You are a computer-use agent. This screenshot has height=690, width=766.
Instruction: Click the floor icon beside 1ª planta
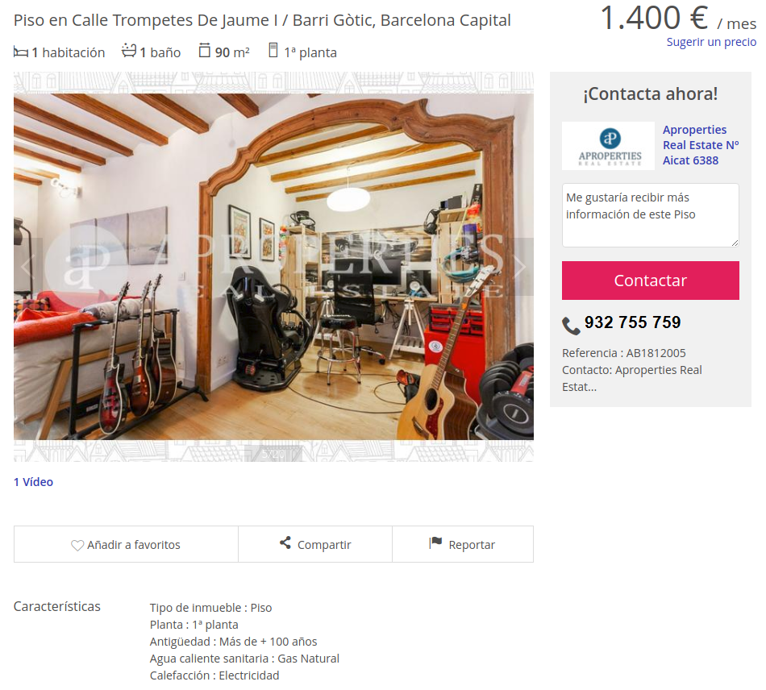click(x=273, y=50)
